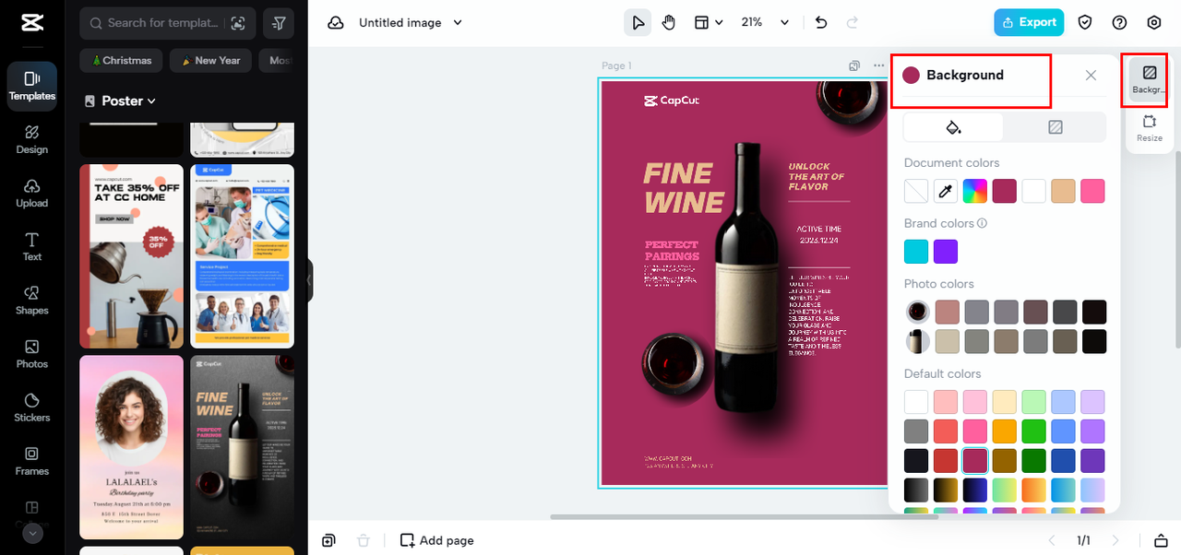The height and width of the screenshot is (555, 1181).
Task: Open the Text sidebar tab
Action: point(32,246)
